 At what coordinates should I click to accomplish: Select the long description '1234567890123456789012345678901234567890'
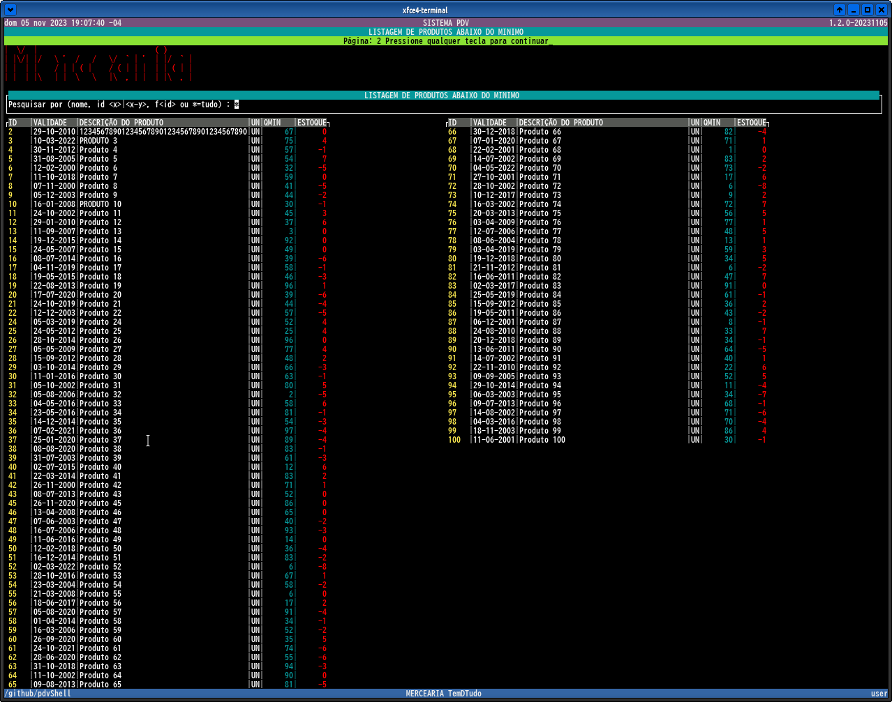(163, 132)
